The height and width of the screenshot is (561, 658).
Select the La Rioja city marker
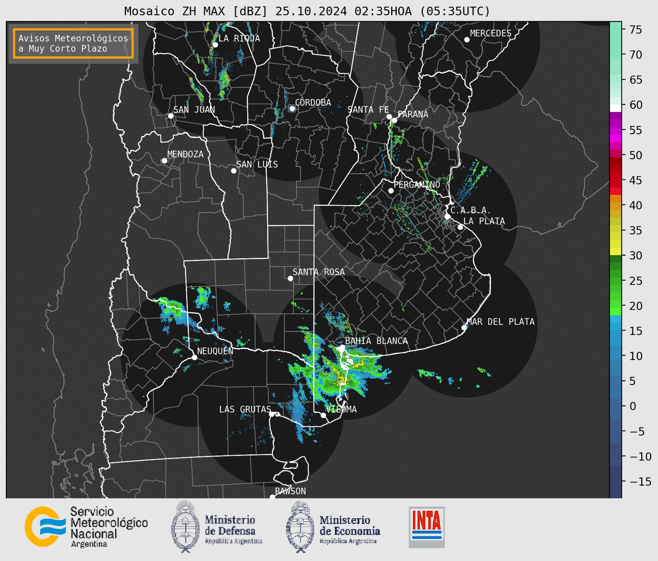(x=215, y=45)
